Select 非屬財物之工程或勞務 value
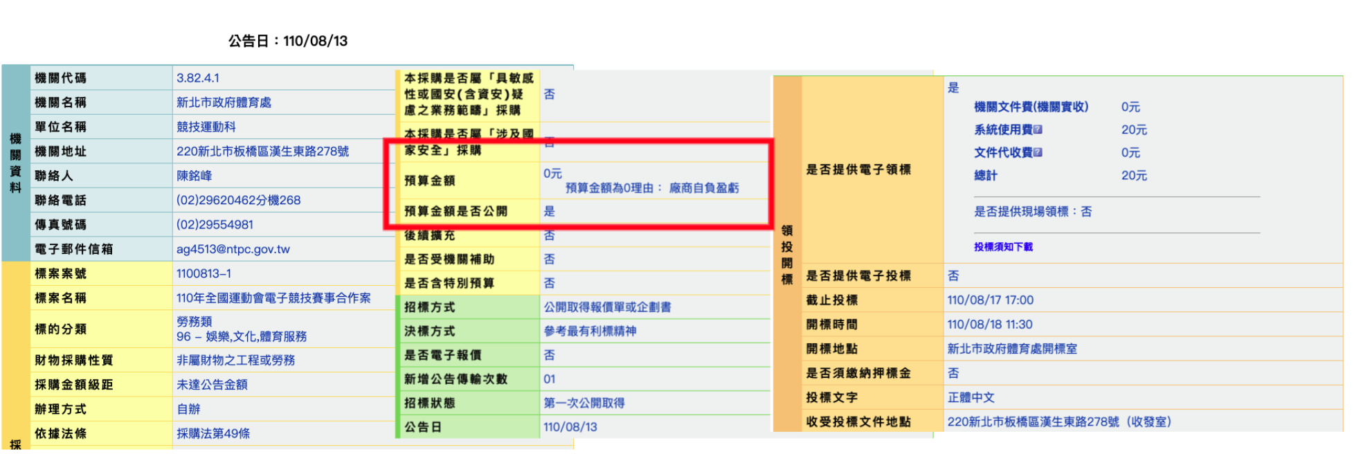1354x454 pixels. (x=236, y=360)
